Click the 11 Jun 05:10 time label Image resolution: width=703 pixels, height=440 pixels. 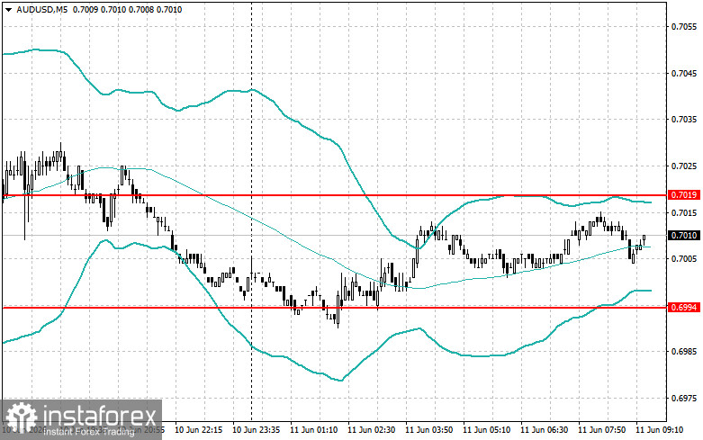tap(486, 430)
